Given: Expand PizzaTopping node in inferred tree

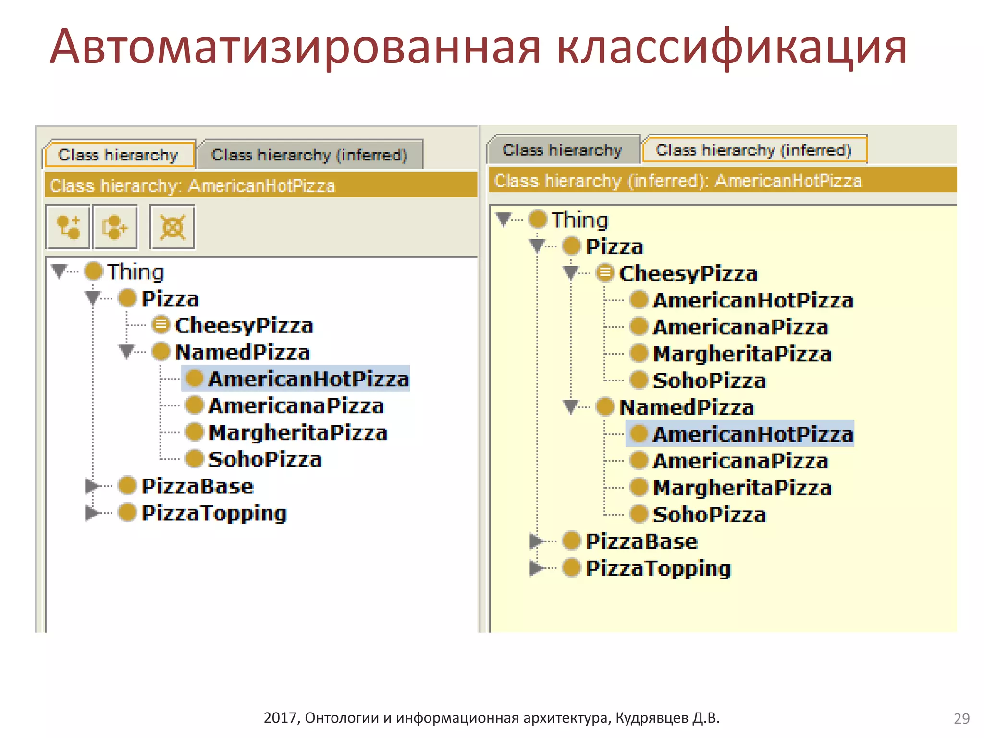Looking at the screenshot, I should click(x=536, y=568).
